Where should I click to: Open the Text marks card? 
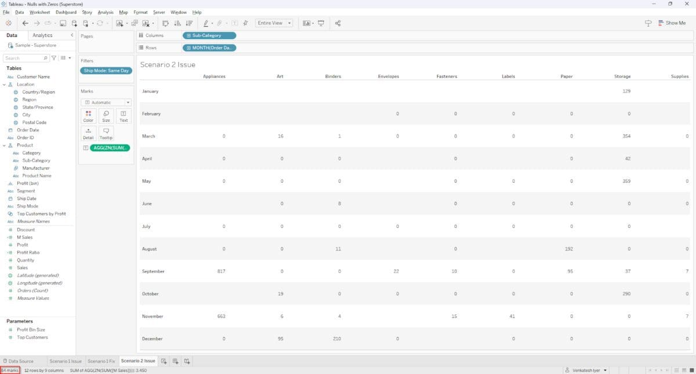[x=124, y=116]
